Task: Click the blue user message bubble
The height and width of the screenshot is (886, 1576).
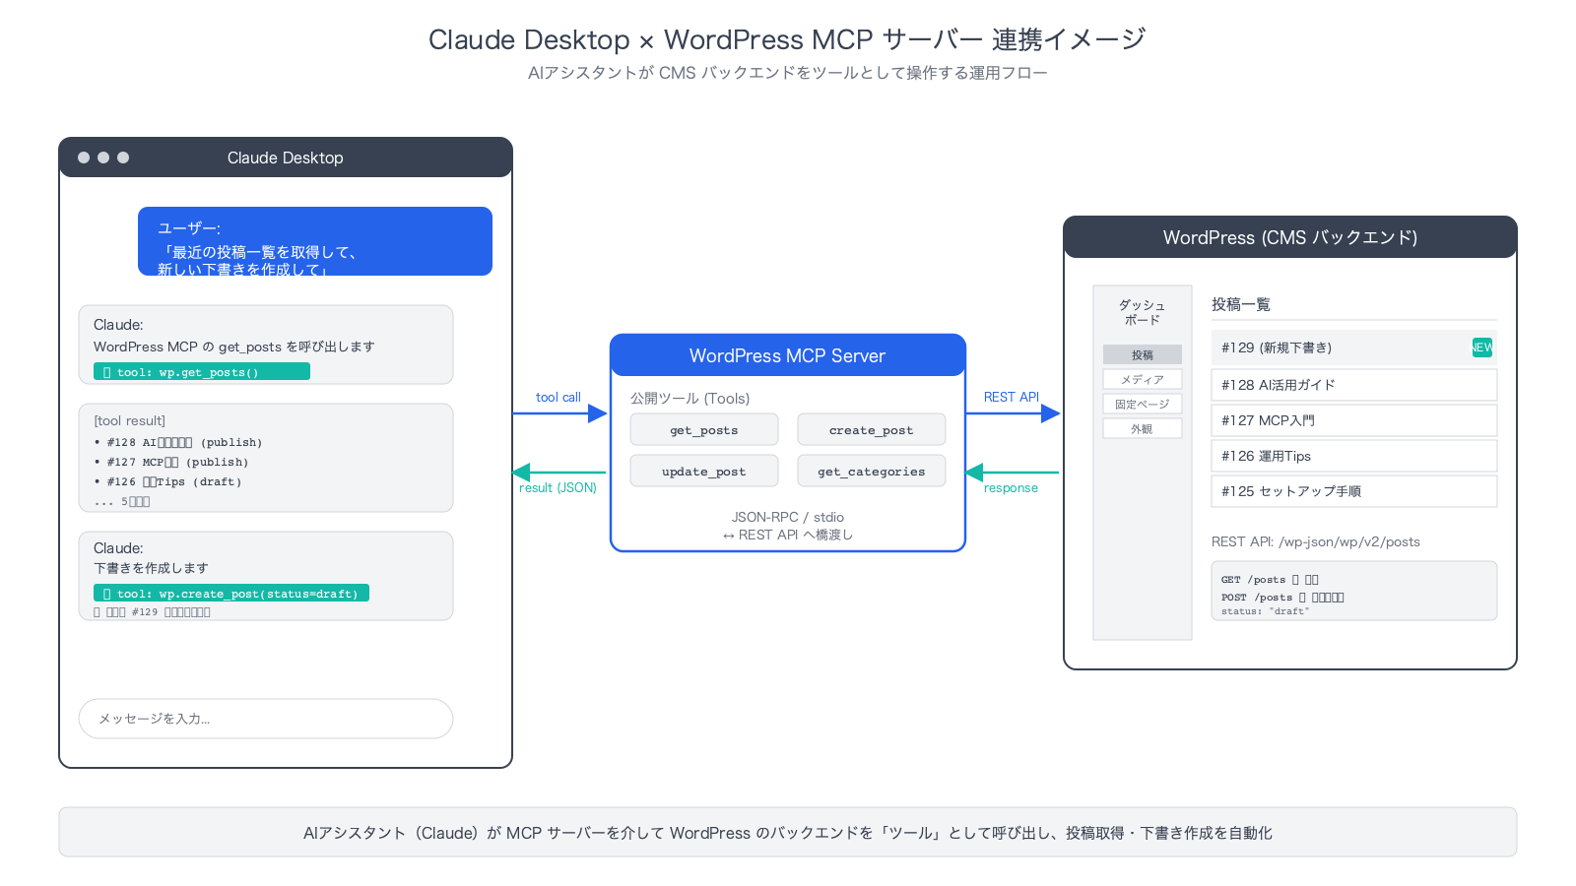Action: [315, 241]
